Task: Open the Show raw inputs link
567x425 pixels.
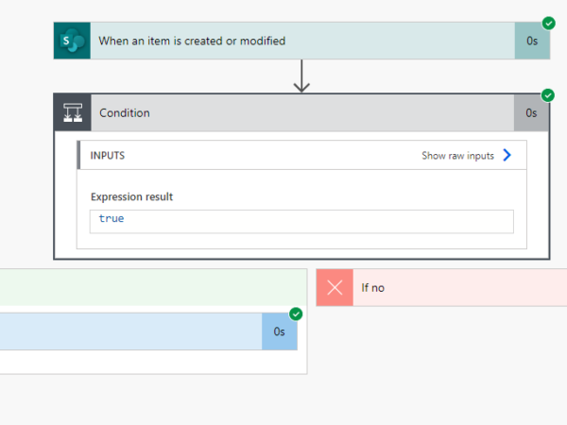Action: pos(457,156)
